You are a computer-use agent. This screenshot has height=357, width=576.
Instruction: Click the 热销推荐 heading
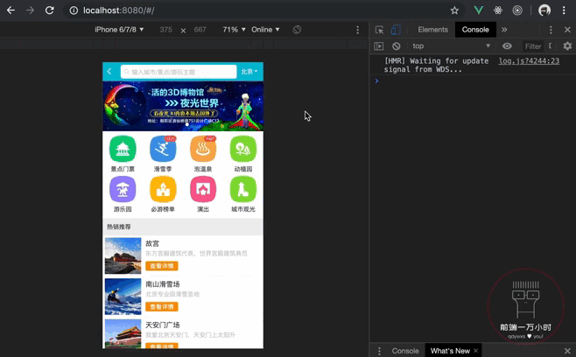coord(119,227)
